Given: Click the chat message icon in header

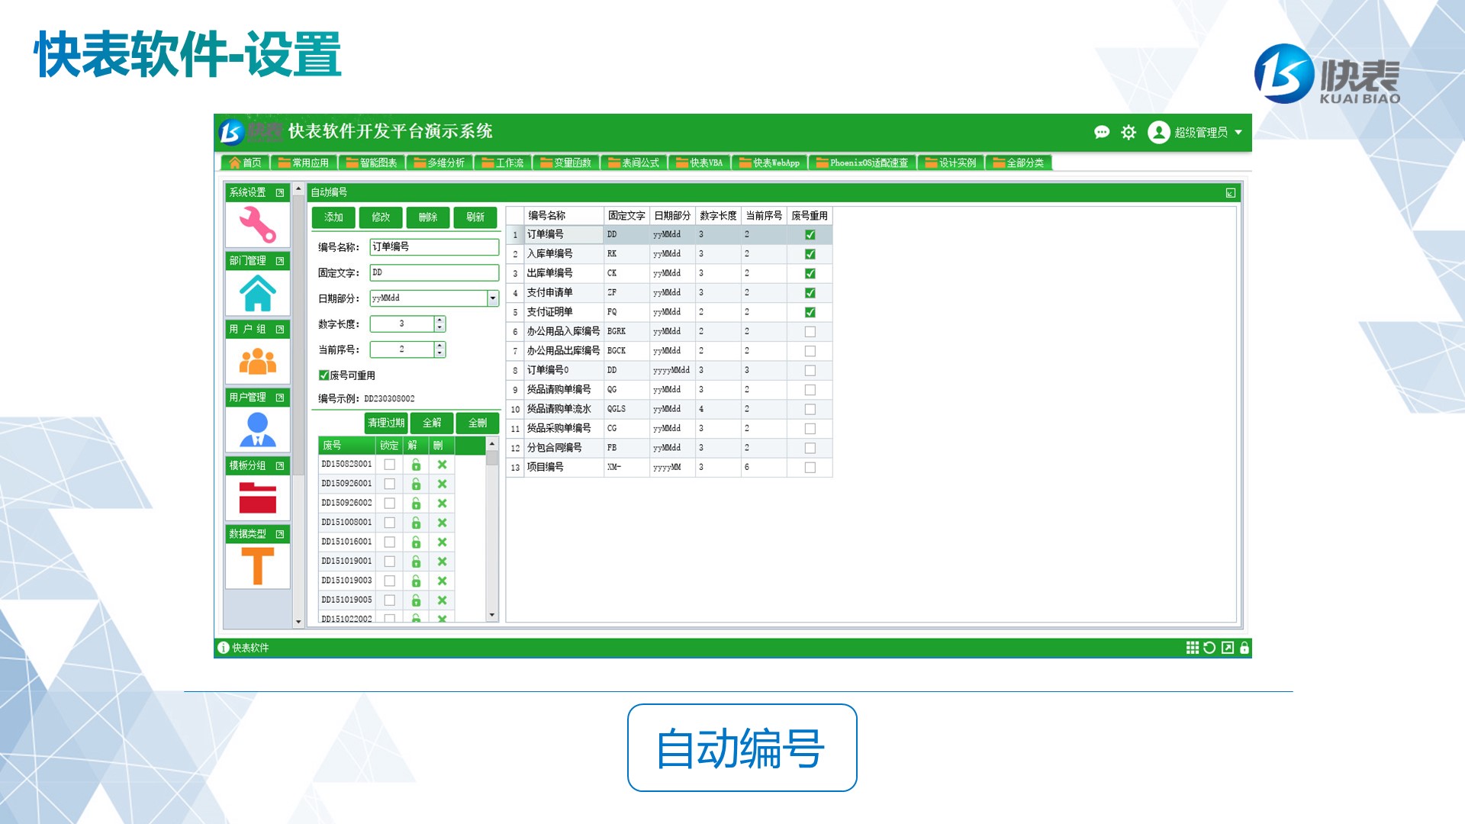Looking at the screenshot, I should coord(1102,132).
